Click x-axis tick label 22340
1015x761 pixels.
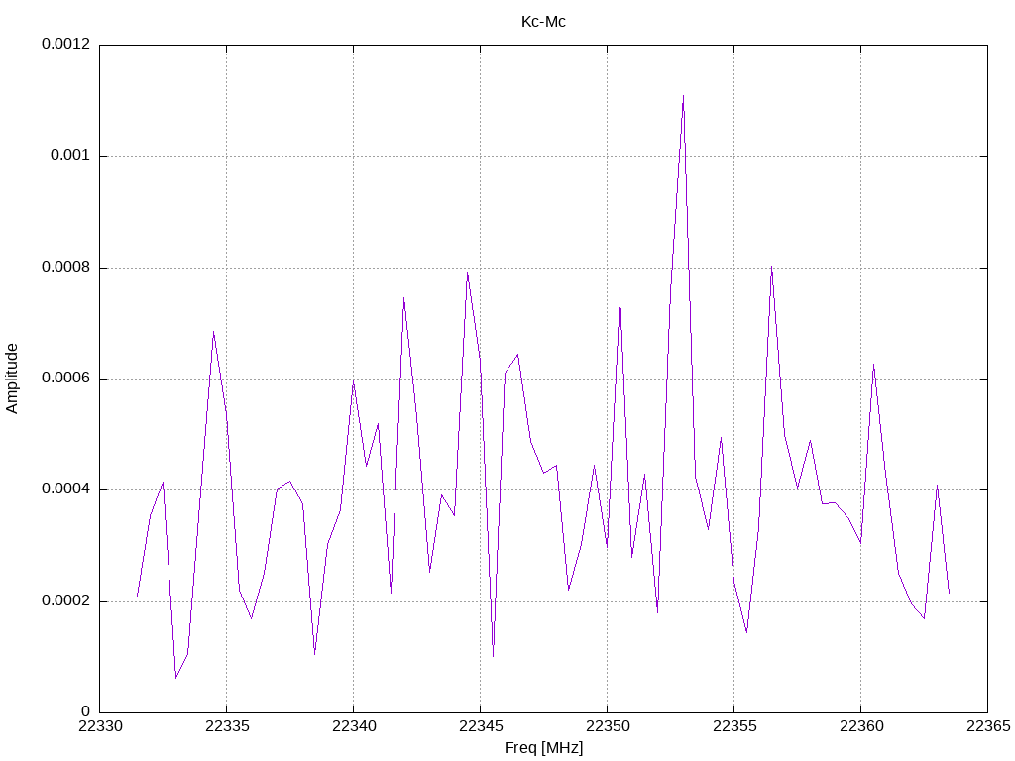[354, 726]
